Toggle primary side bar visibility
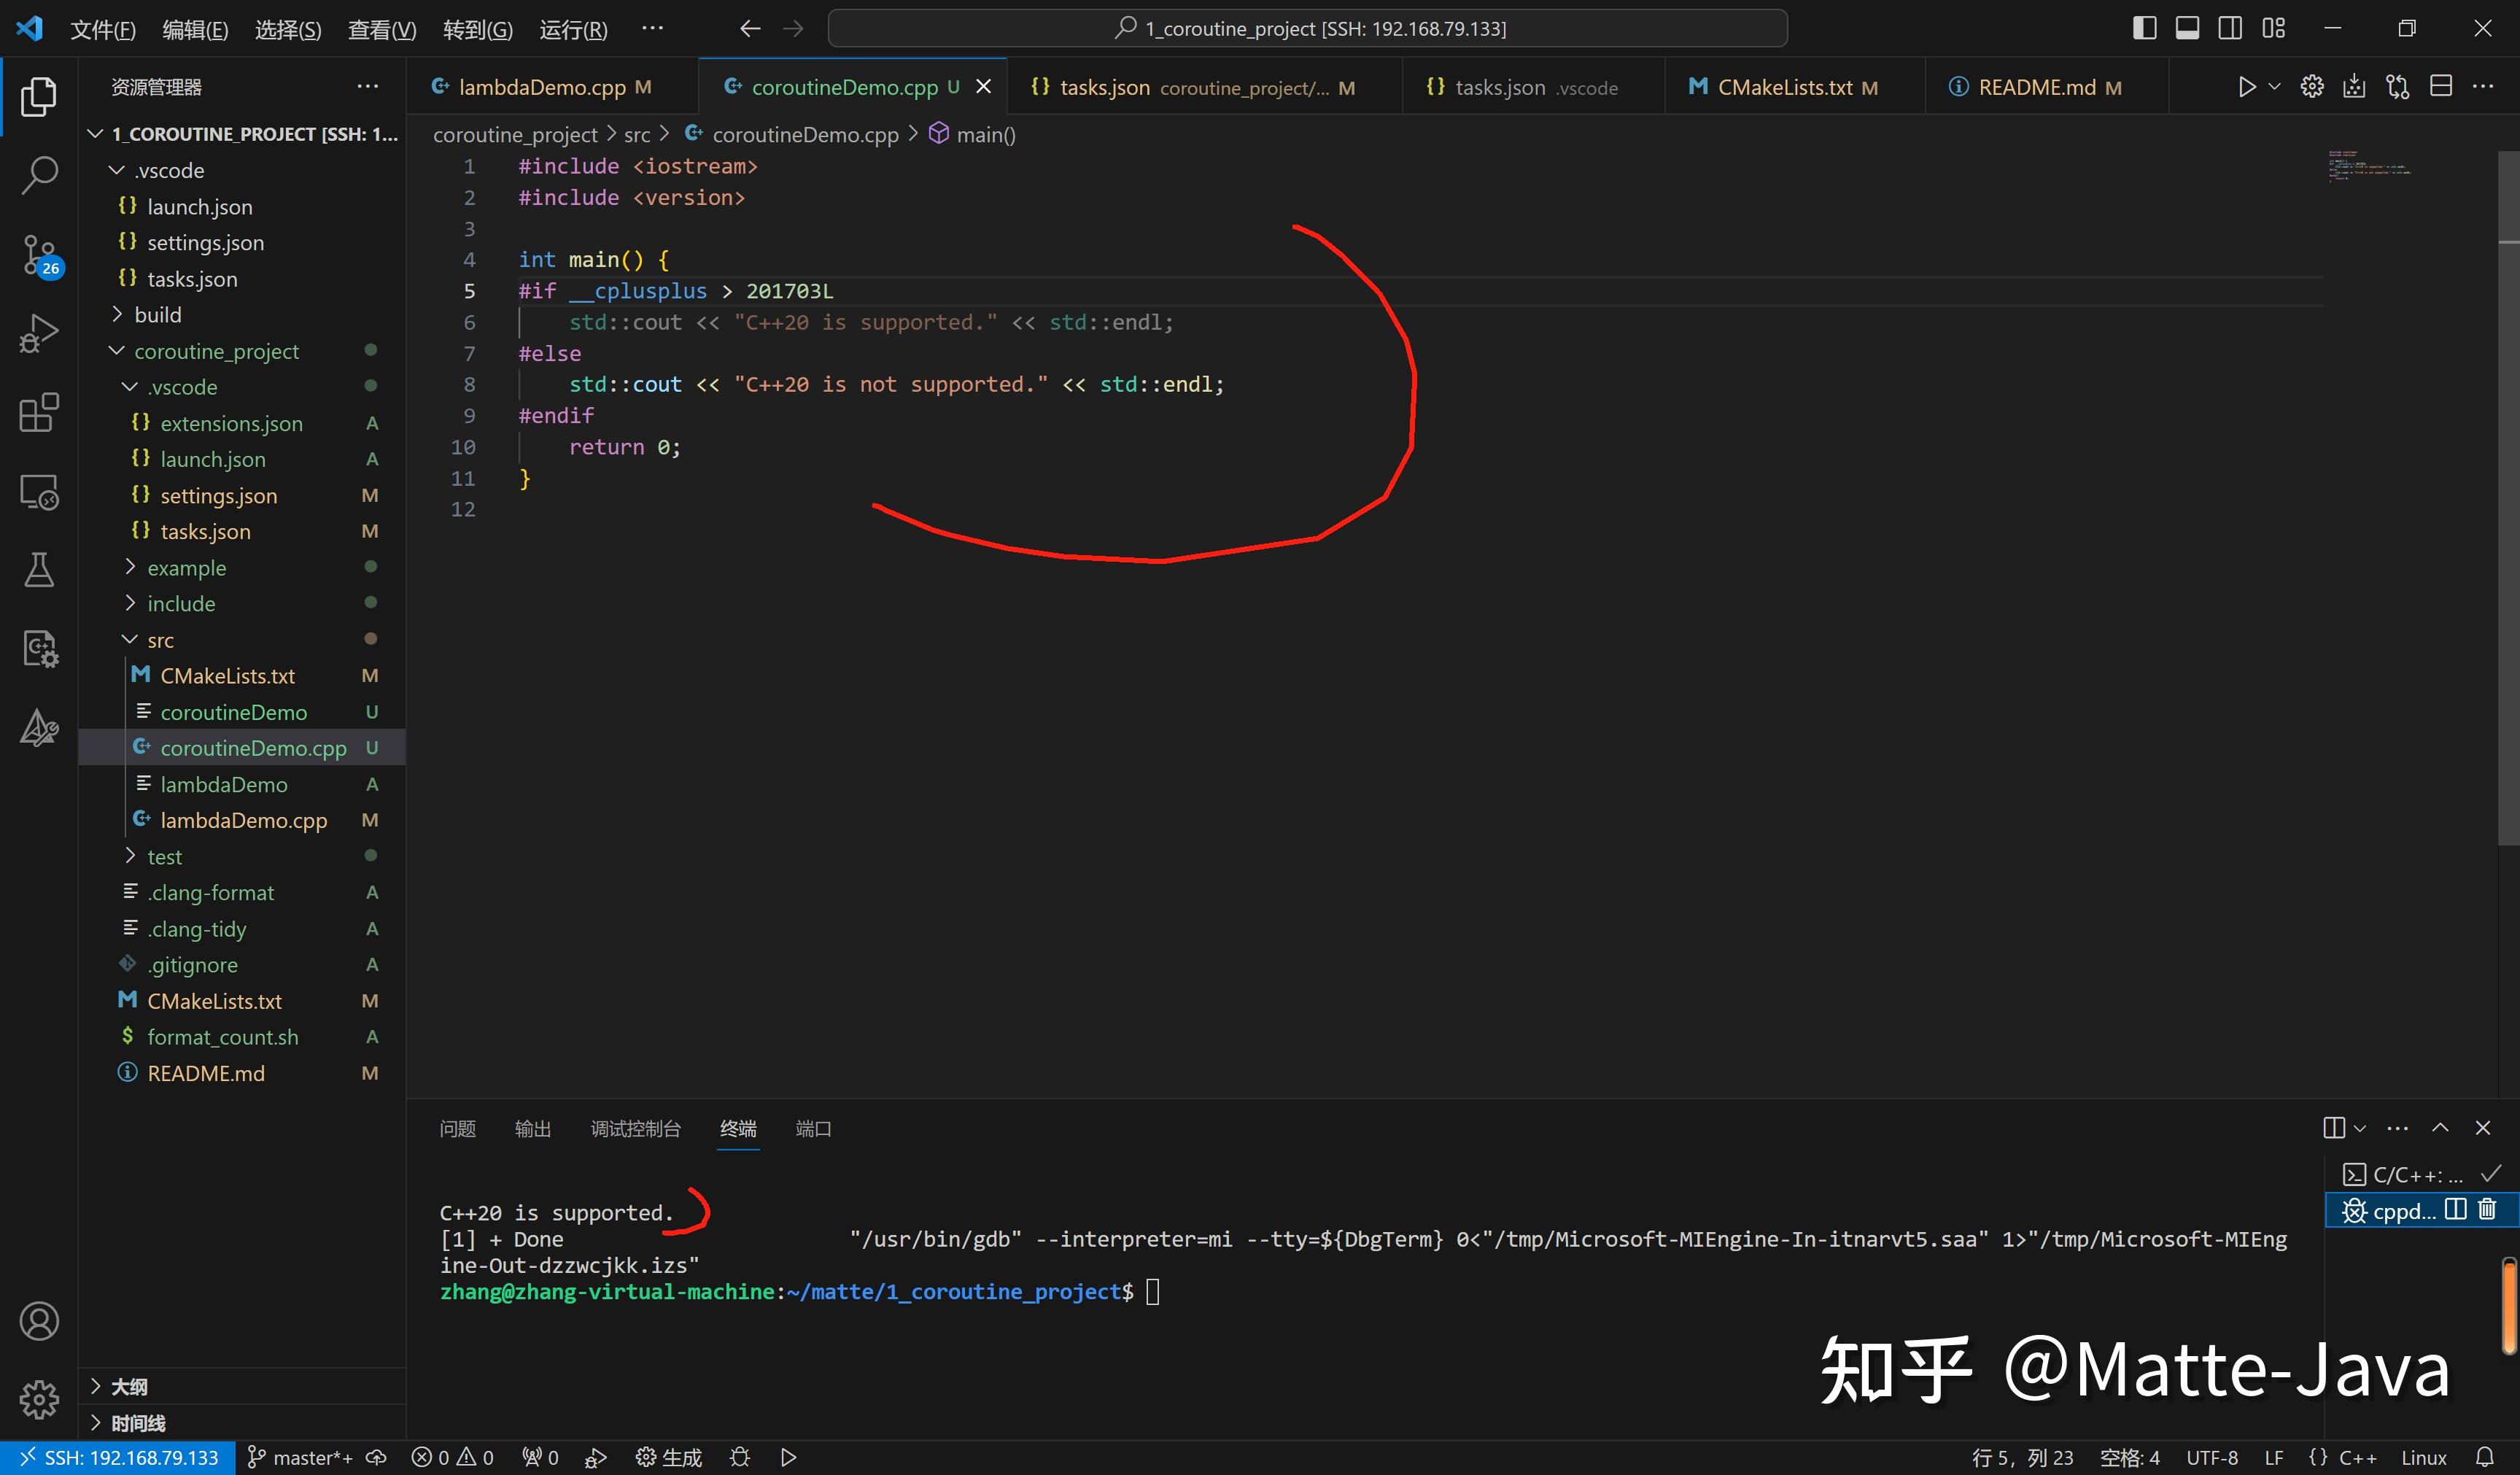Image resolution: width=2520 pixels, height=1475 pixels. [x=2143, y=28]
